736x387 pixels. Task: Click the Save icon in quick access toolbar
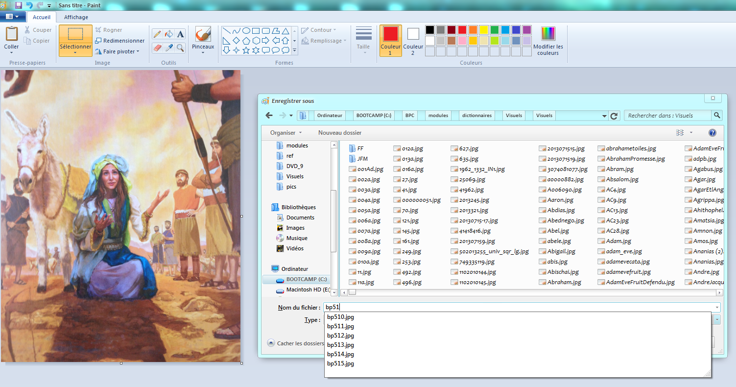tap(19, 5)
